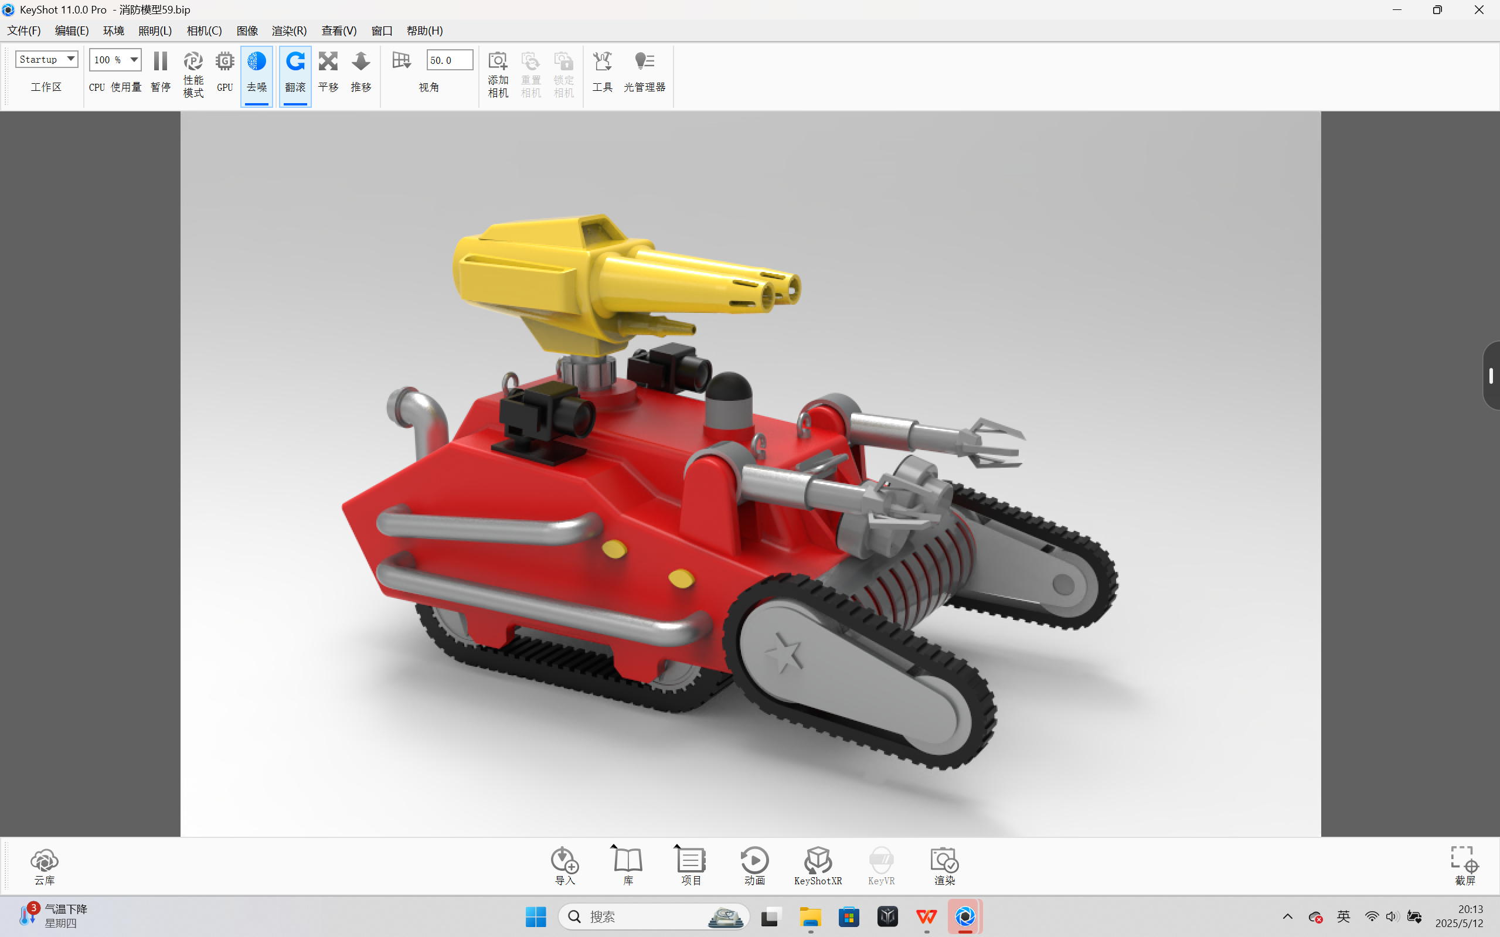Click the 云库 cloud library button
The height and width of the screenshot is (937, 1500).
pyautogui.click(x=44, y=865)
